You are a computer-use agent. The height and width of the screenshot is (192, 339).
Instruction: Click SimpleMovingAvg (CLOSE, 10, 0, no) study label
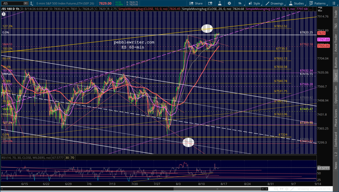coord(143,9)
